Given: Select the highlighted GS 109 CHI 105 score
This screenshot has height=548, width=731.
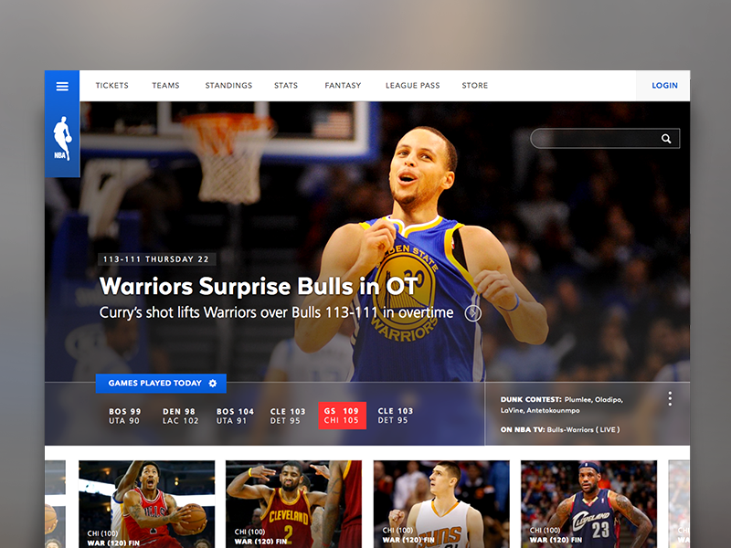Looking at the screenshot, I should [342, 416].
